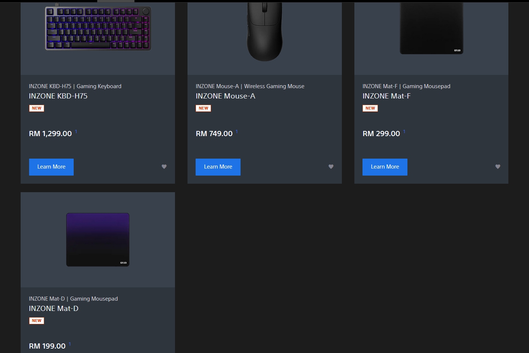Open the INZONE KBD-H75 product title
This screenshot has width=529, height=353.
[58, 96]
